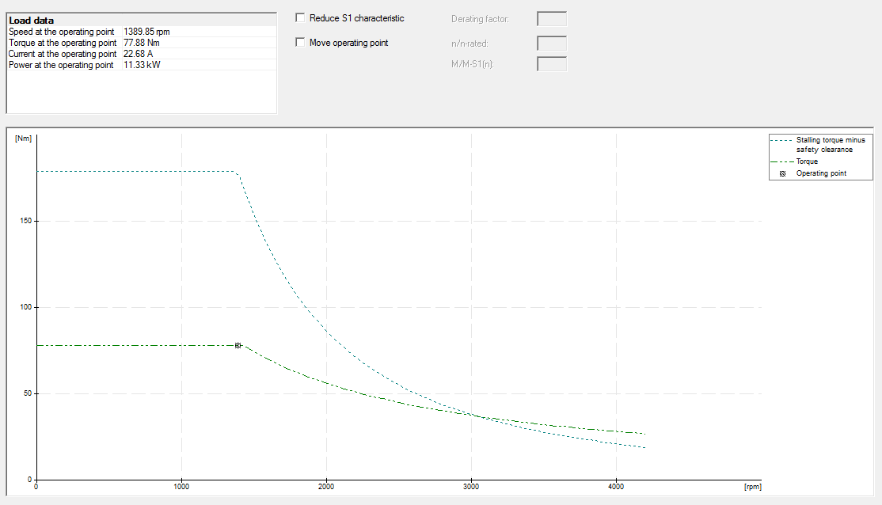Click the [rpm] speed axis label
Screen dimensions: 882x505
(x=752, y=488)
